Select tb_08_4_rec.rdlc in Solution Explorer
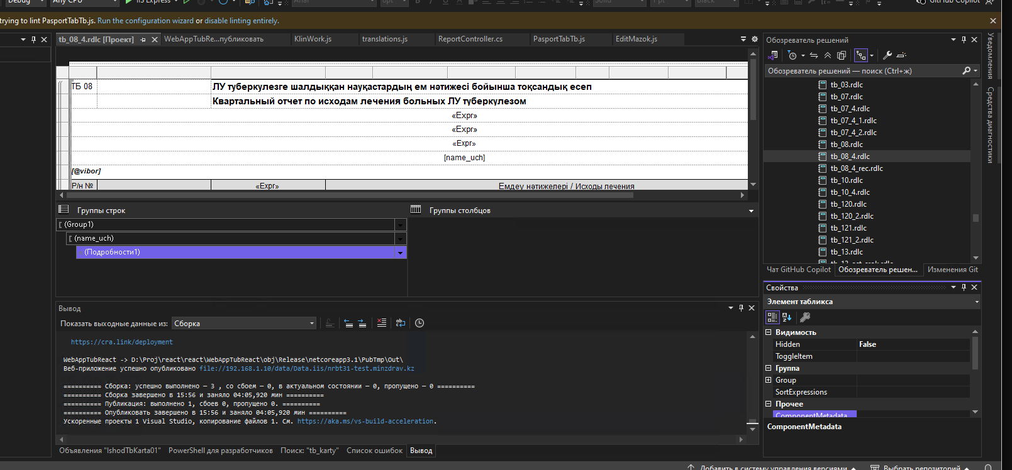Viewport: 1012px width, 470px height. point(856,168)
